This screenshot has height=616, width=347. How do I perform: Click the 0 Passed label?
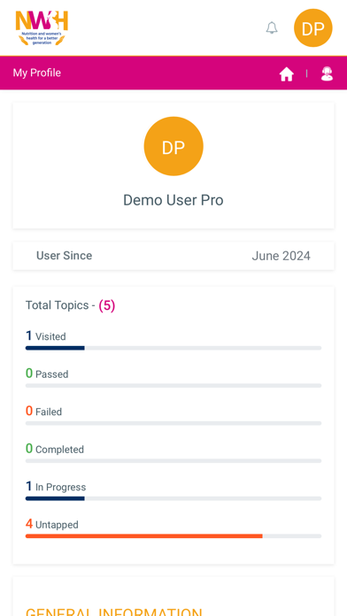click(x=47, y=373)
